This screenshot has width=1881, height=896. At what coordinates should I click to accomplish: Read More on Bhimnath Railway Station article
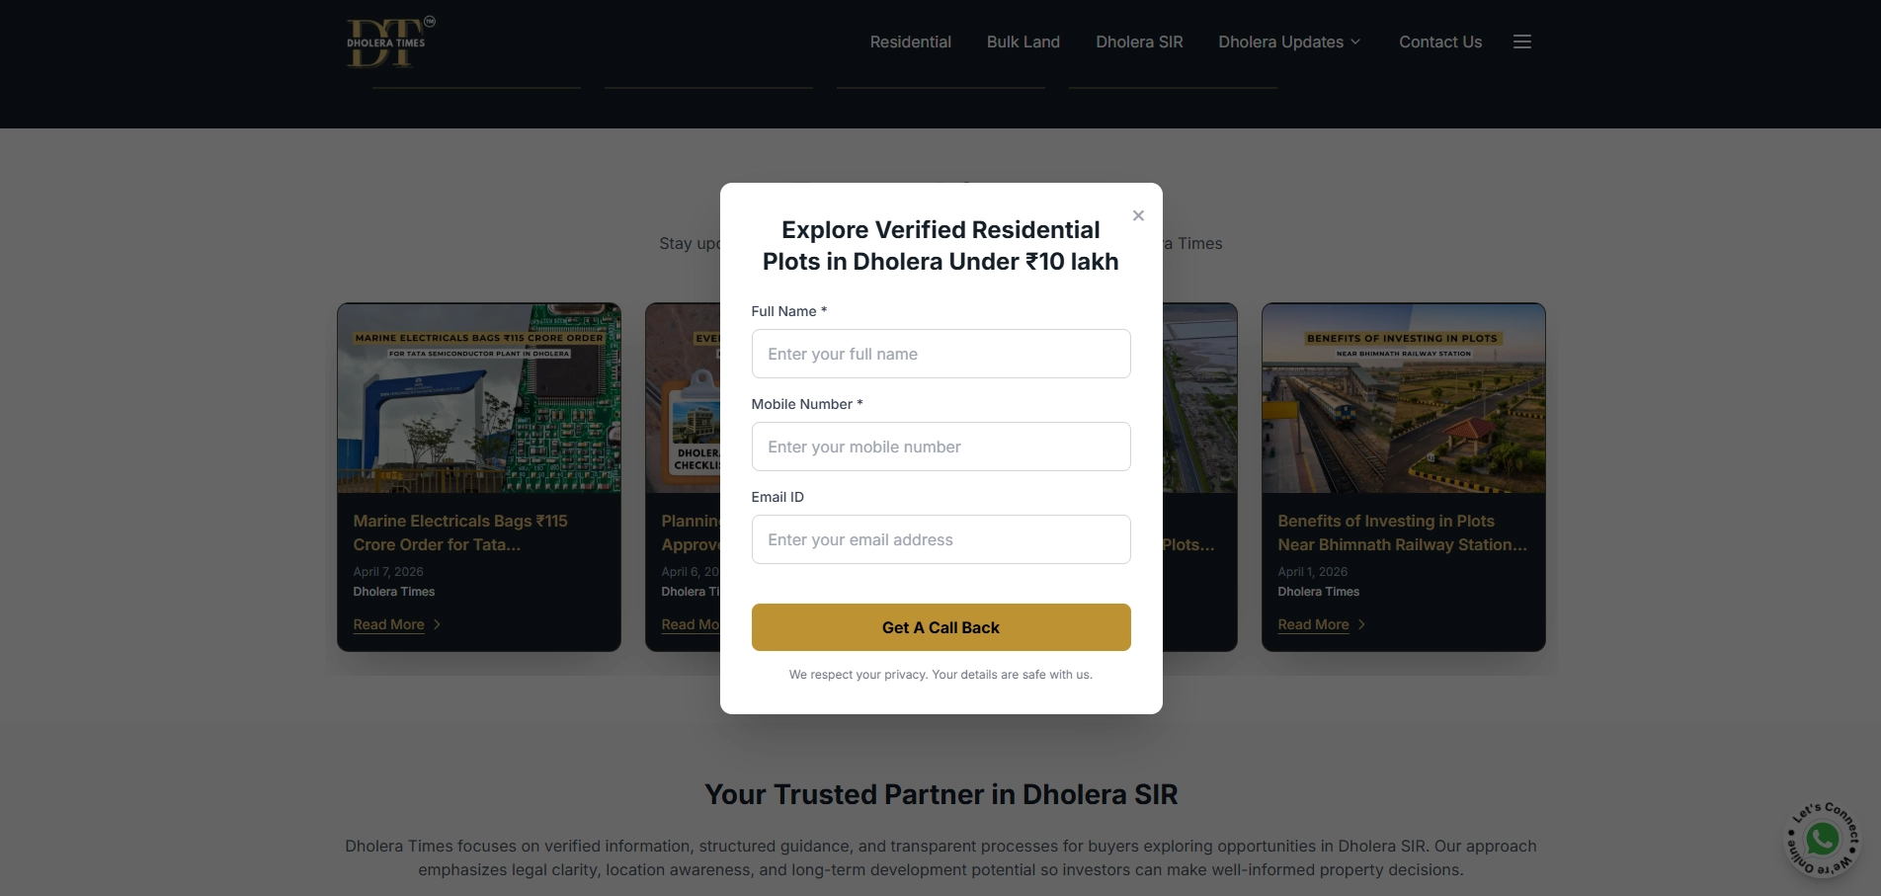1313,624
